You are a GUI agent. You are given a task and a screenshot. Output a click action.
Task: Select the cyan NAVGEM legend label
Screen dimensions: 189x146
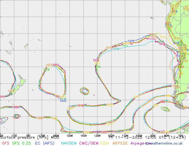[69, 143]
